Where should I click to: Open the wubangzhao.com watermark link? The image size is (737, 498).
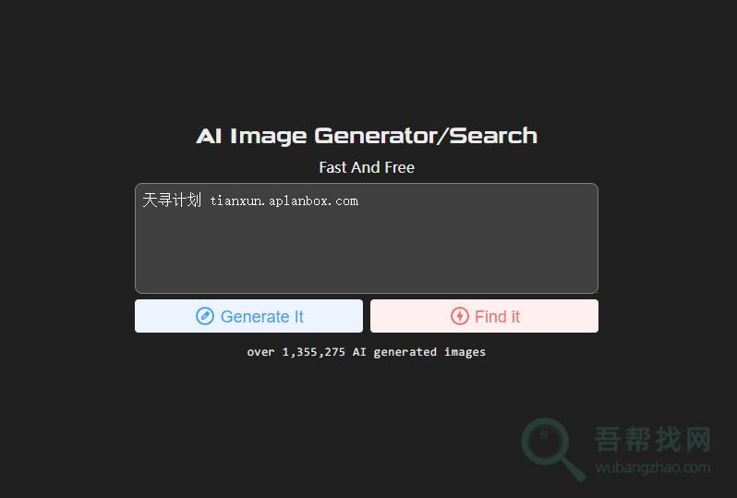[x=652, y=468]
